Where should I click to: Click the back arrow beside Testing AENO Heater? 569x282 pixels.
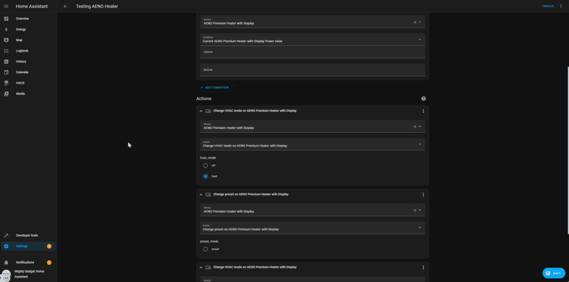coord(65,6)
